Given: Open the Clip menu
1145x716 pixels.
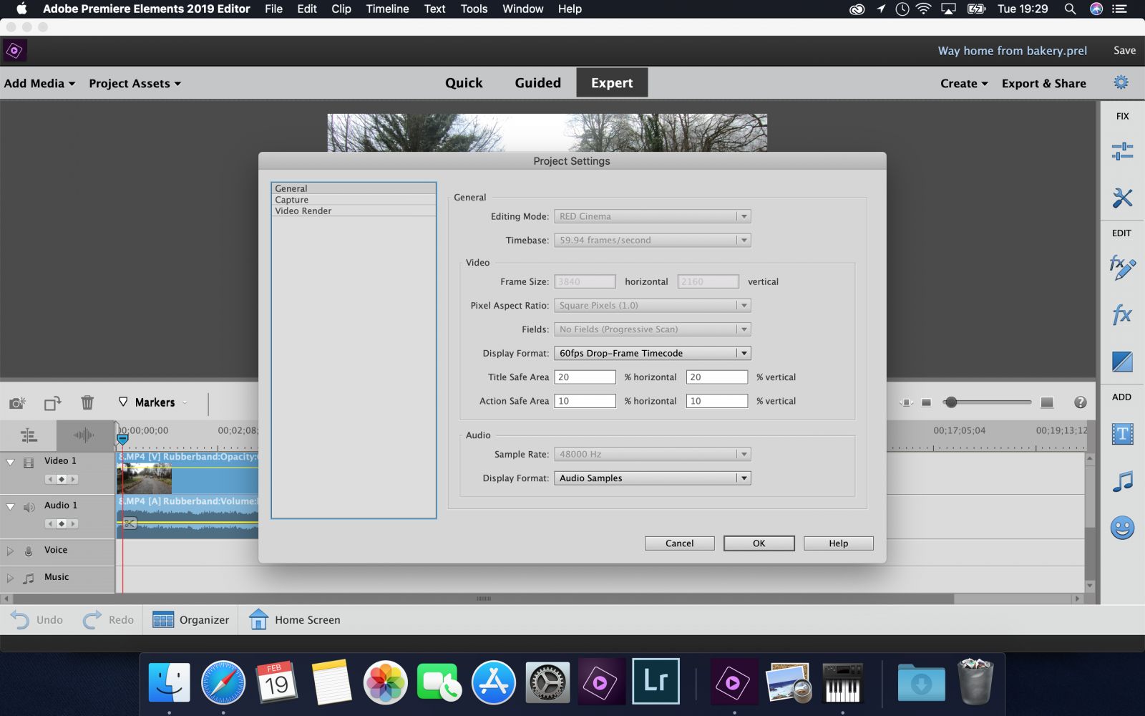Looking at the screenshot, I should click(341, 9).
